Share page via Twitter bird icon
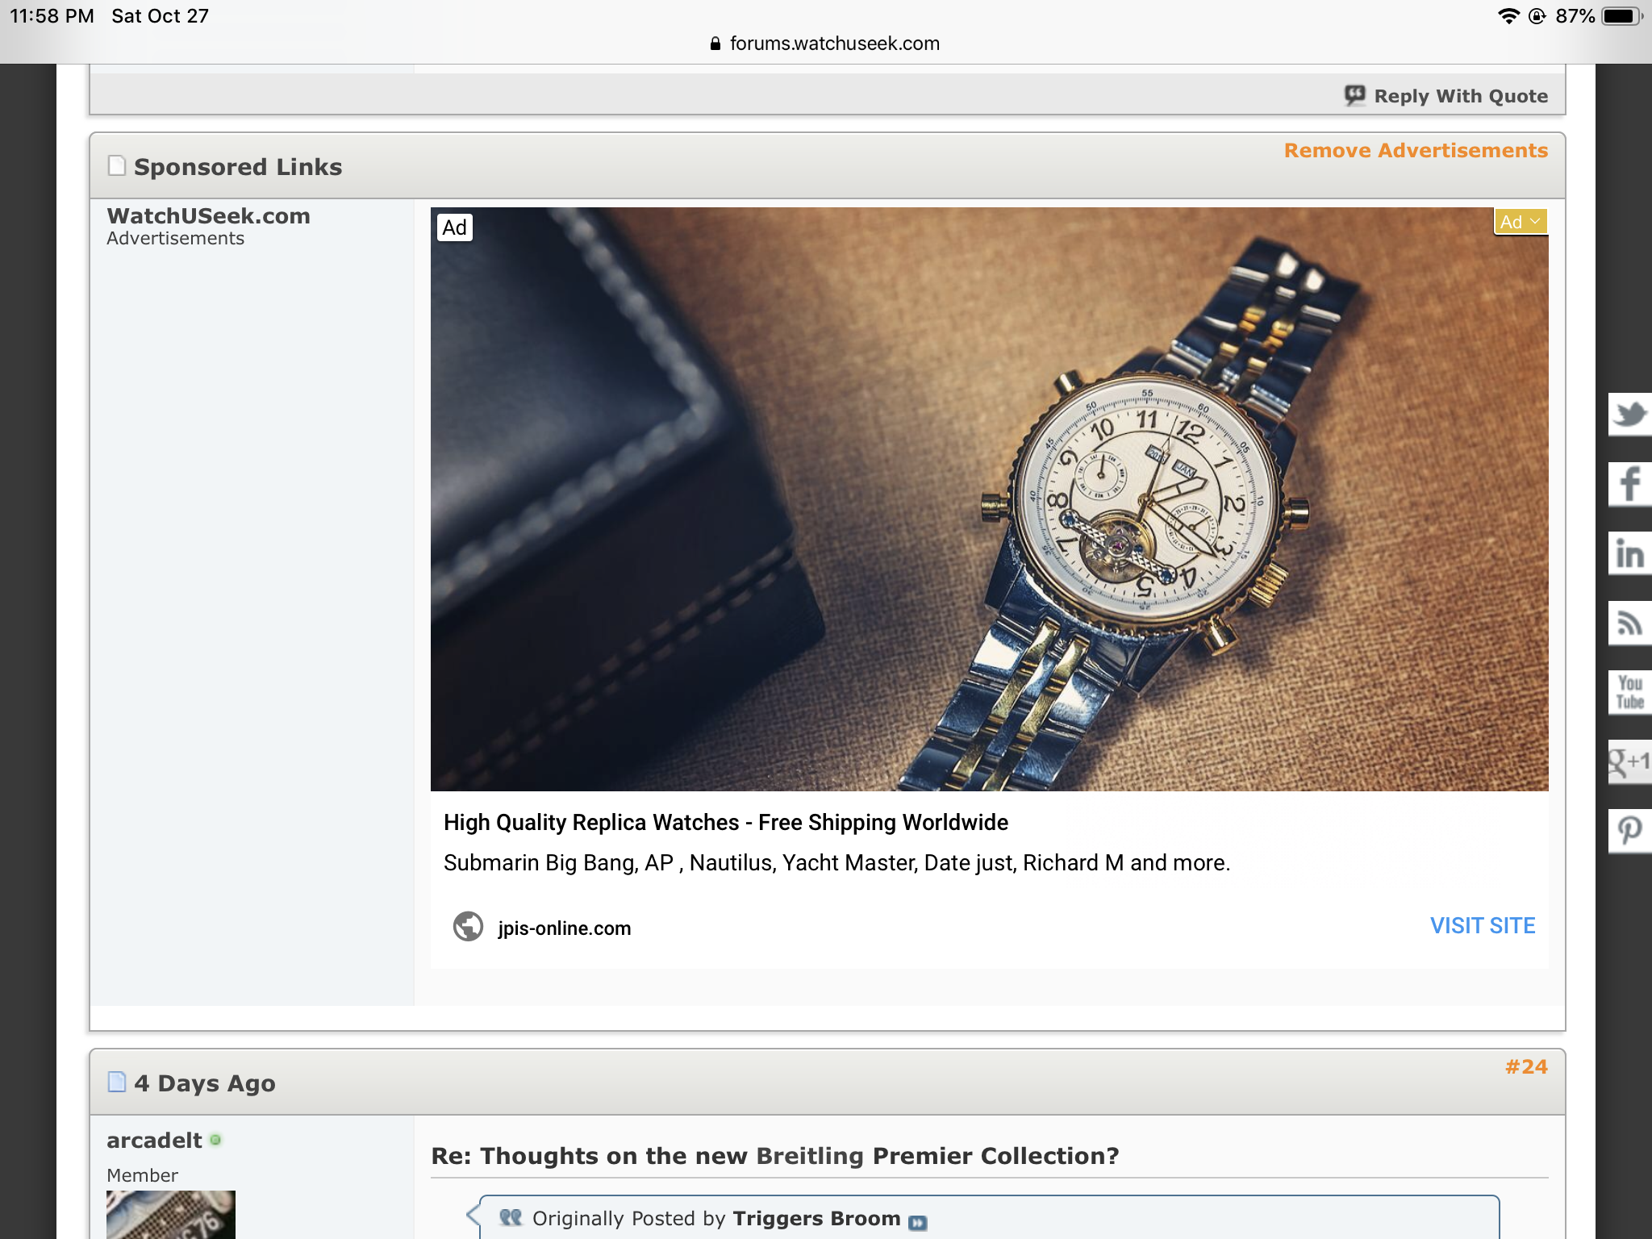 [1629, 415]
